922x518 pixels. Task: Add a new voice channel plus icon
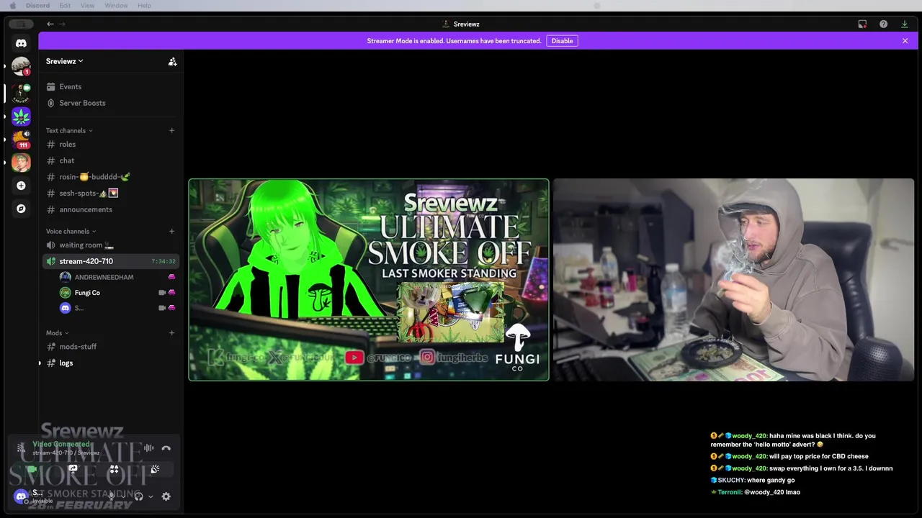(171, 231)
